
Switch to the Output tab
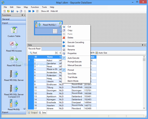click(33, 113)
